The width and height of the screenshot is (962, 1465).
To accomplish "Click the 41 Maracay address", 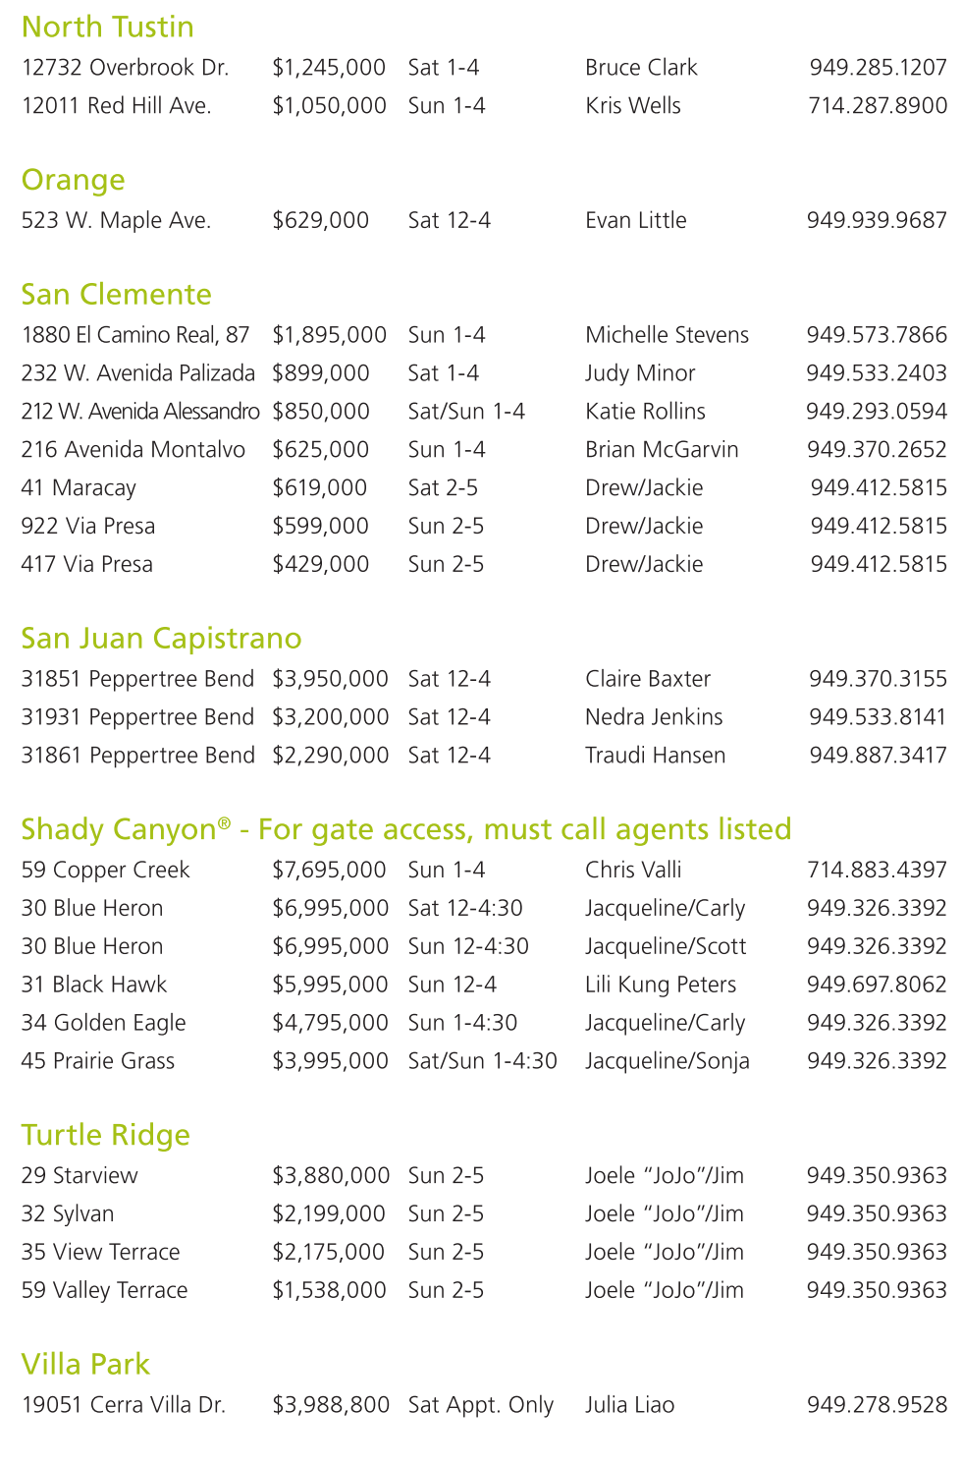I will coord(79,488).
